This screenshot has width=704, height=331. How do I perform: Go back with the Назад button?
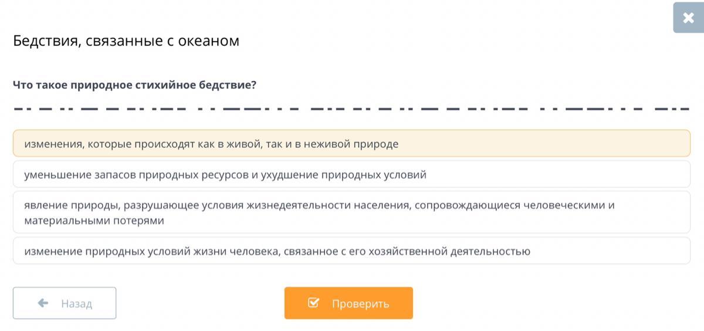point(65,303)
